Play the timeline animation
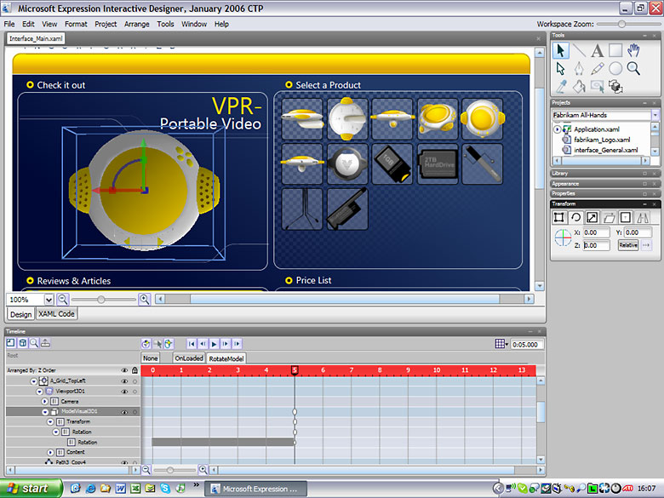This screenshot has height=498, width=664. (x=215, y=343)
